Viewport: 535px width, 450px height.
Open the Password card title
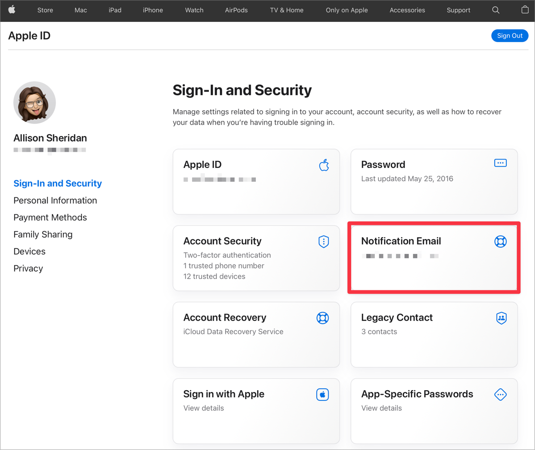[383, 164]
